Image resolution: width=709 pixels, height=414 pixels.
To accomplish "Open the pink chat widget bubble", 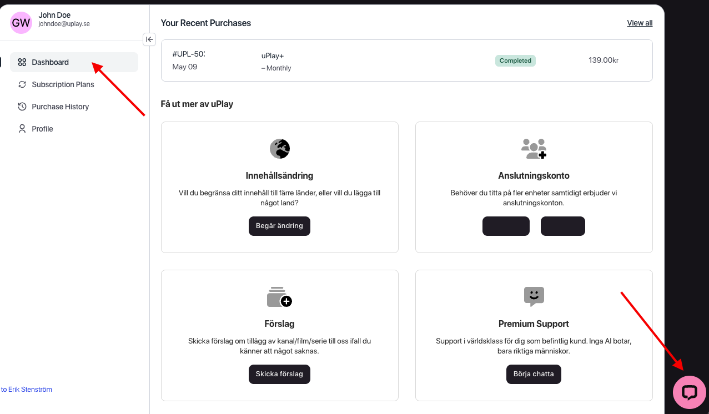I will 689,392.
